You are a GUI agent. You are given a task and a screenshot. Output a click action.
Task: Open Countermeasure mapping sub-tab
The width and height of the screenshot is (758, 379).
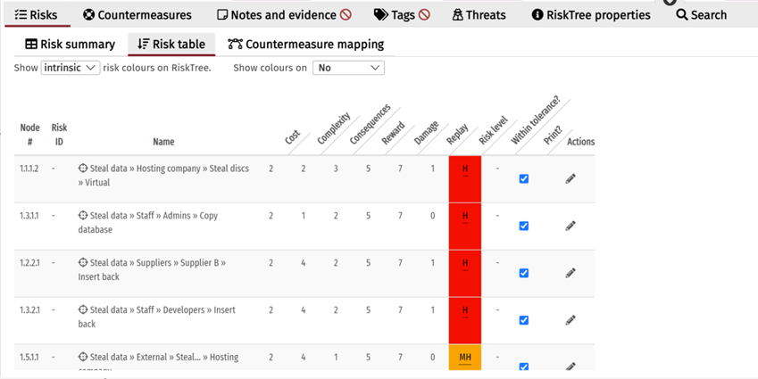click(306, 45)
